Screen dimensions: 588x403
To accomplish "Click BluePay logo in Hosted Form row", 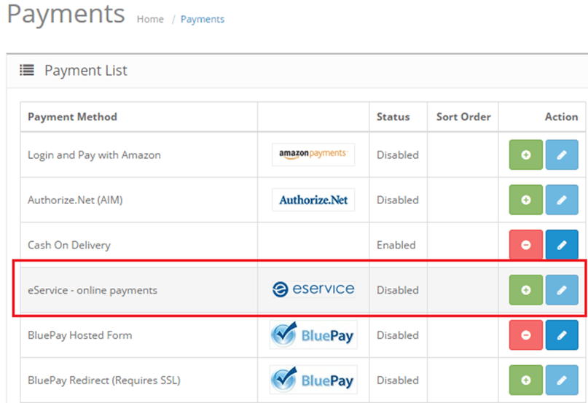I will pyautogui.click(x=313, y=334).
